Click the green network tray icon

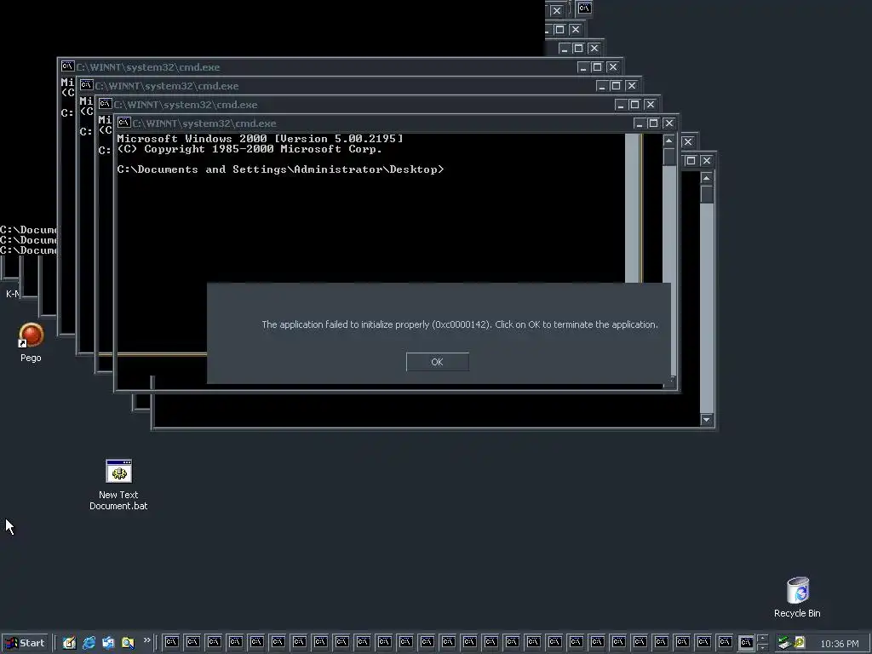coord(784,643)
